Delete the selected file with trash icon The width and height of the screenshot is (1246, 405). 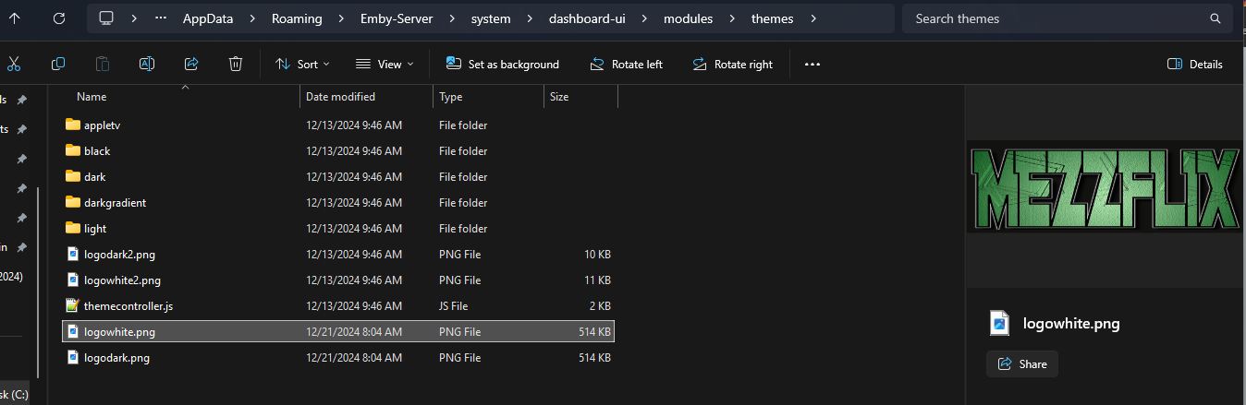pos(236,64)
